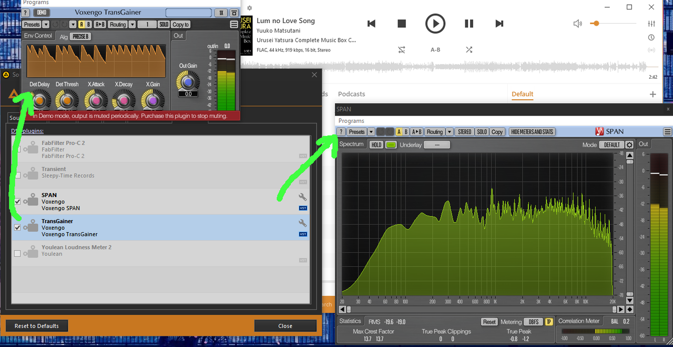Copy A to B in SPAN
This screenshot has width=673, height=347.
416,132
